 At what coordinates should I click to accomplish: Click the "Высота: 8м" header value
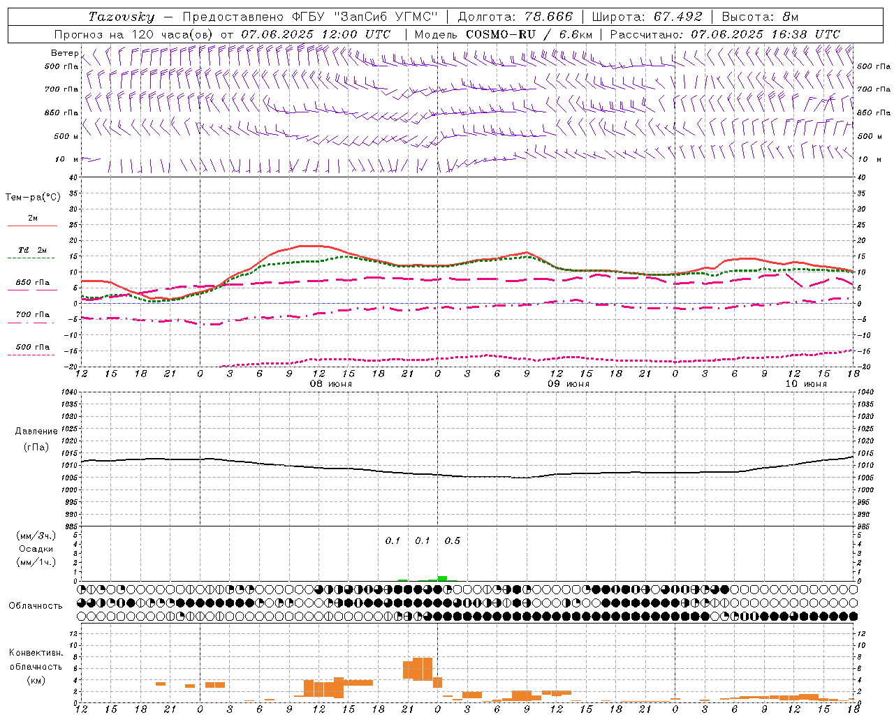[x=760, y=17]
